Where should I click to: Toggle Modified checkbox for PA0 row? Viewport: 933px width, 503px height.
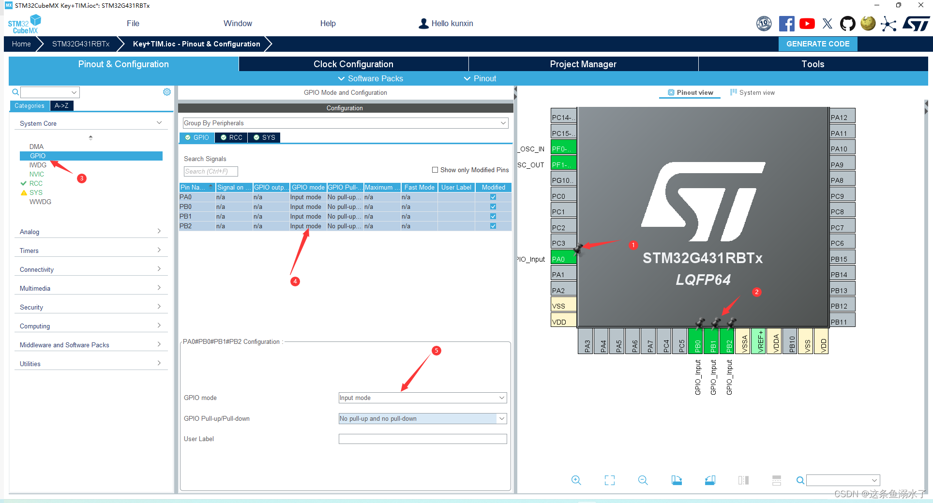pyautogui.click(x=493, y=197)
